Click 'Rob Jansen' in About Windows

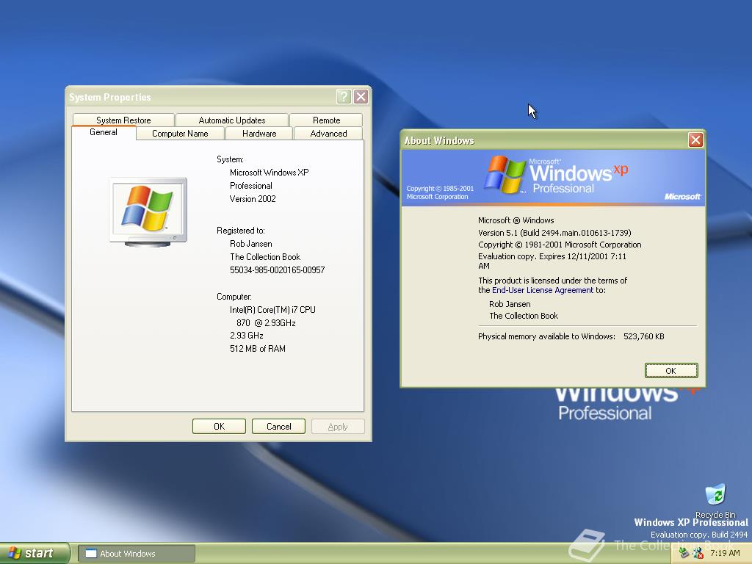(x=510, y=304)
